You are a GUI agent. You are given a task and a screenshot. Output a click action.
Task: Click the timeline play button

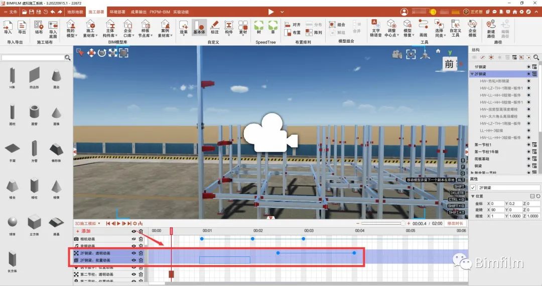tap(118, 224)
